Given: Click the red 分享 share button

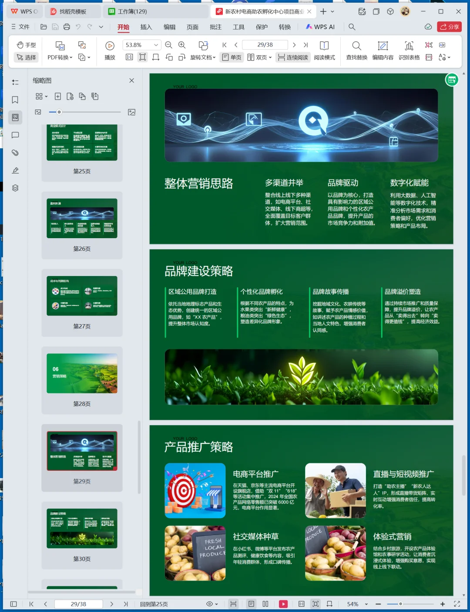Looking at the screenshot, I should pos(450,27).
